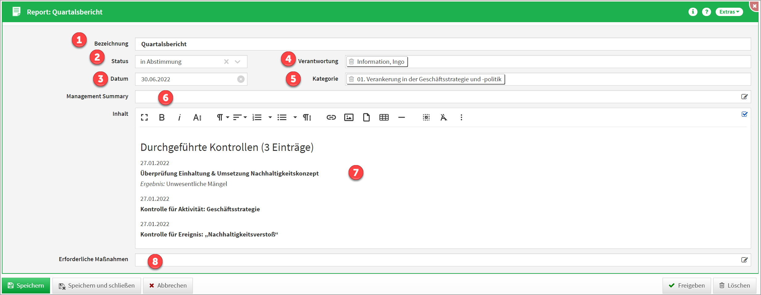The width and height of the screenshot is (761, 295).
Task: Insert a bulleted list
Action: click(x=282, y=117)
